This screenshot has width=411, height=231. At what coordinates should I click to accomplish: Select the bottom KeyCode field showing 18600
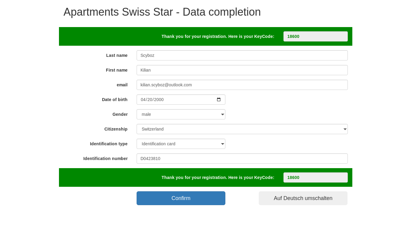pos(316,177)
